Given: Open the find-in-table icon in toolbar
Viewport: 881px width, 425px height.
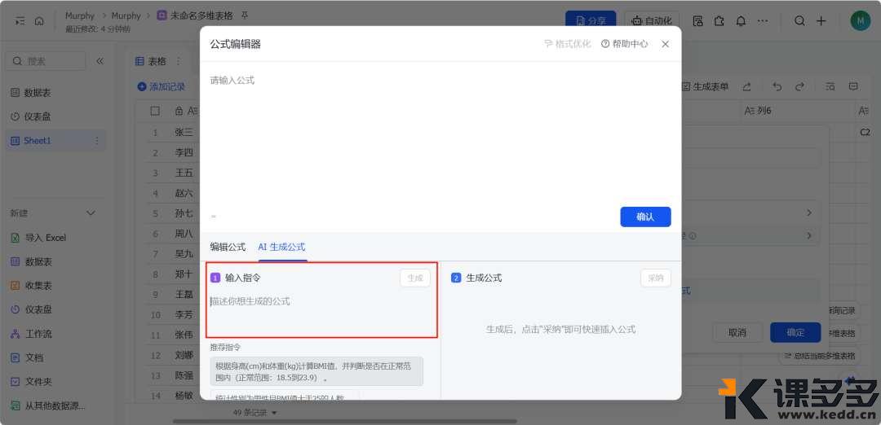Looking at the screenshot, I should 830,87.
